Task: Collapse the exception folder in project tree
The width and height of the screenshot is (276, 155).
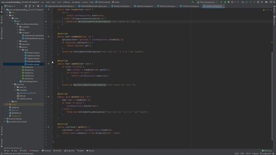Action: pyautogui.click(x=18, y=33)
